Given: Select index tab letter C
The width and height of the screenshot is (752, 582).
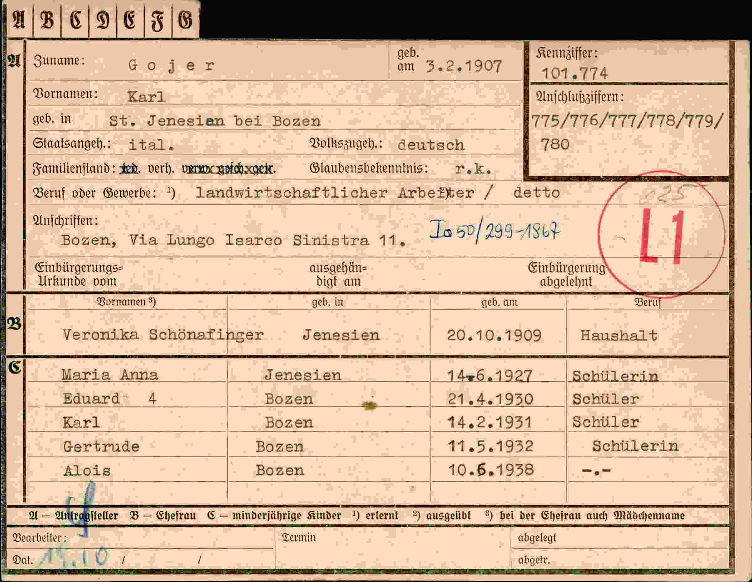Looking at the screenshot, I should (x=76, y=19).
